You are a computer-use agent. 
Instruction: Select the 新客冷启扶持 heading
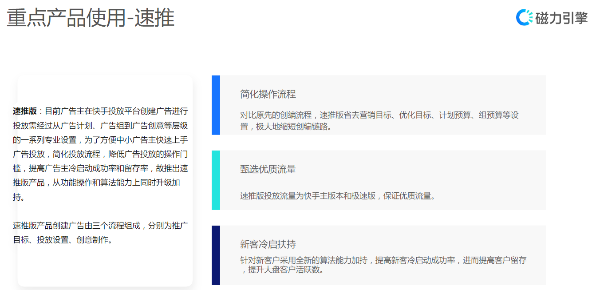pyautogui.click(x=268, y=244)
